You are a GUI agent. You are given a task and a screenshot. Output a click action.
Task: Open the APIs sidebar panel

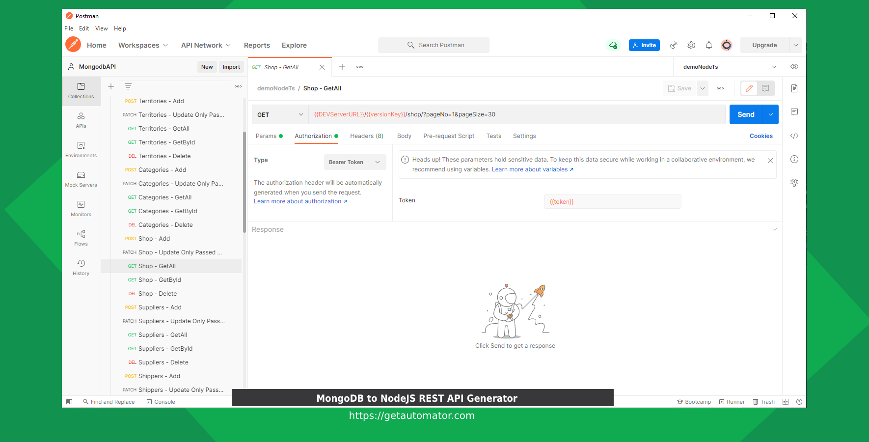click(x=81, y=120)
